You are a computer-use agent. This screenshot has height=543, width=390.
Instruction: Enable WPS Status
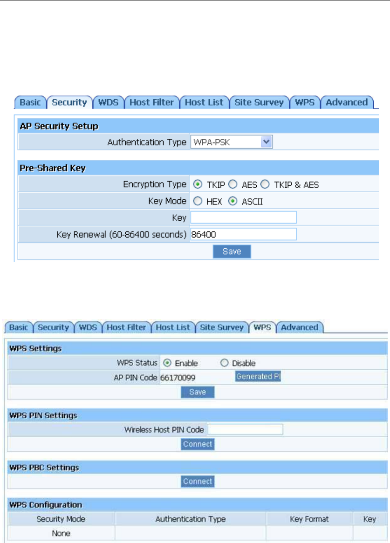pyautogui.click(x=167, y=363)
